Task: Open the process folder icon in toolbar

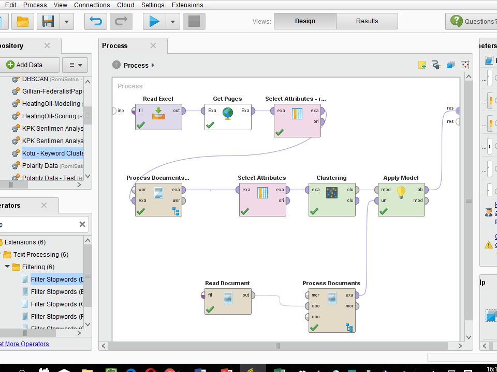Action: [23, 22]
